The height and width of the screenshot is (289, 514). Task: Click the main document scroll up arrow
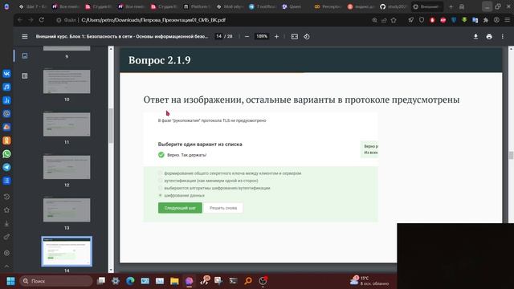tap(511, 49)
